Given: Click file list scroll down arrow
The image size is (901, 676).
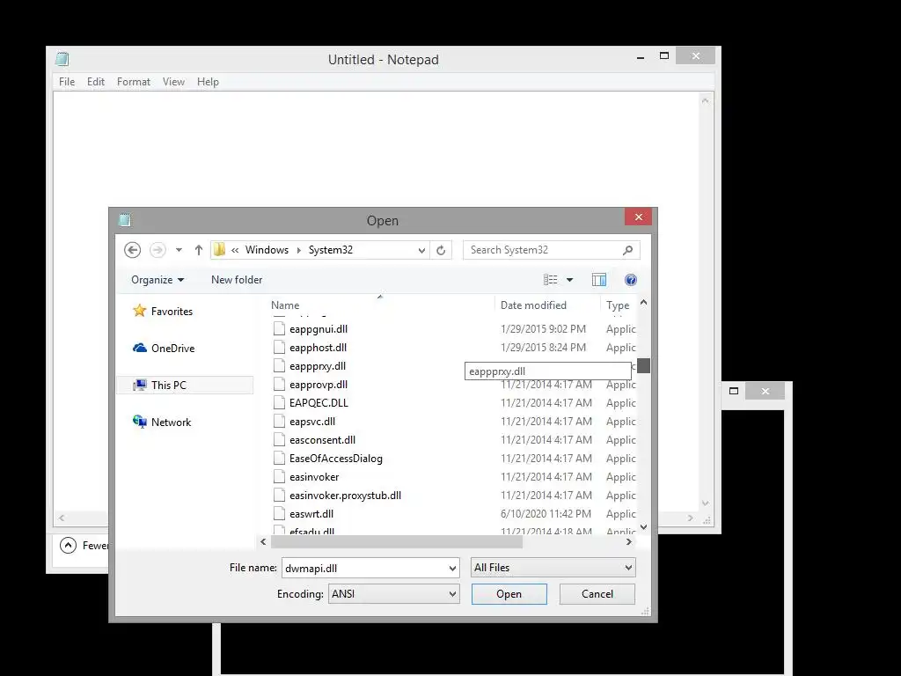Looking at the screenshot, I should [643, 526].
